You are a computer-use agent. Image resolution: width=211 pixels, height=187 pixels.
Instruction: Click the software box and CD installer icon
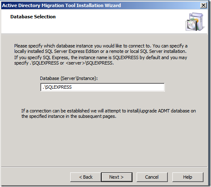click(x=195, y=22)
